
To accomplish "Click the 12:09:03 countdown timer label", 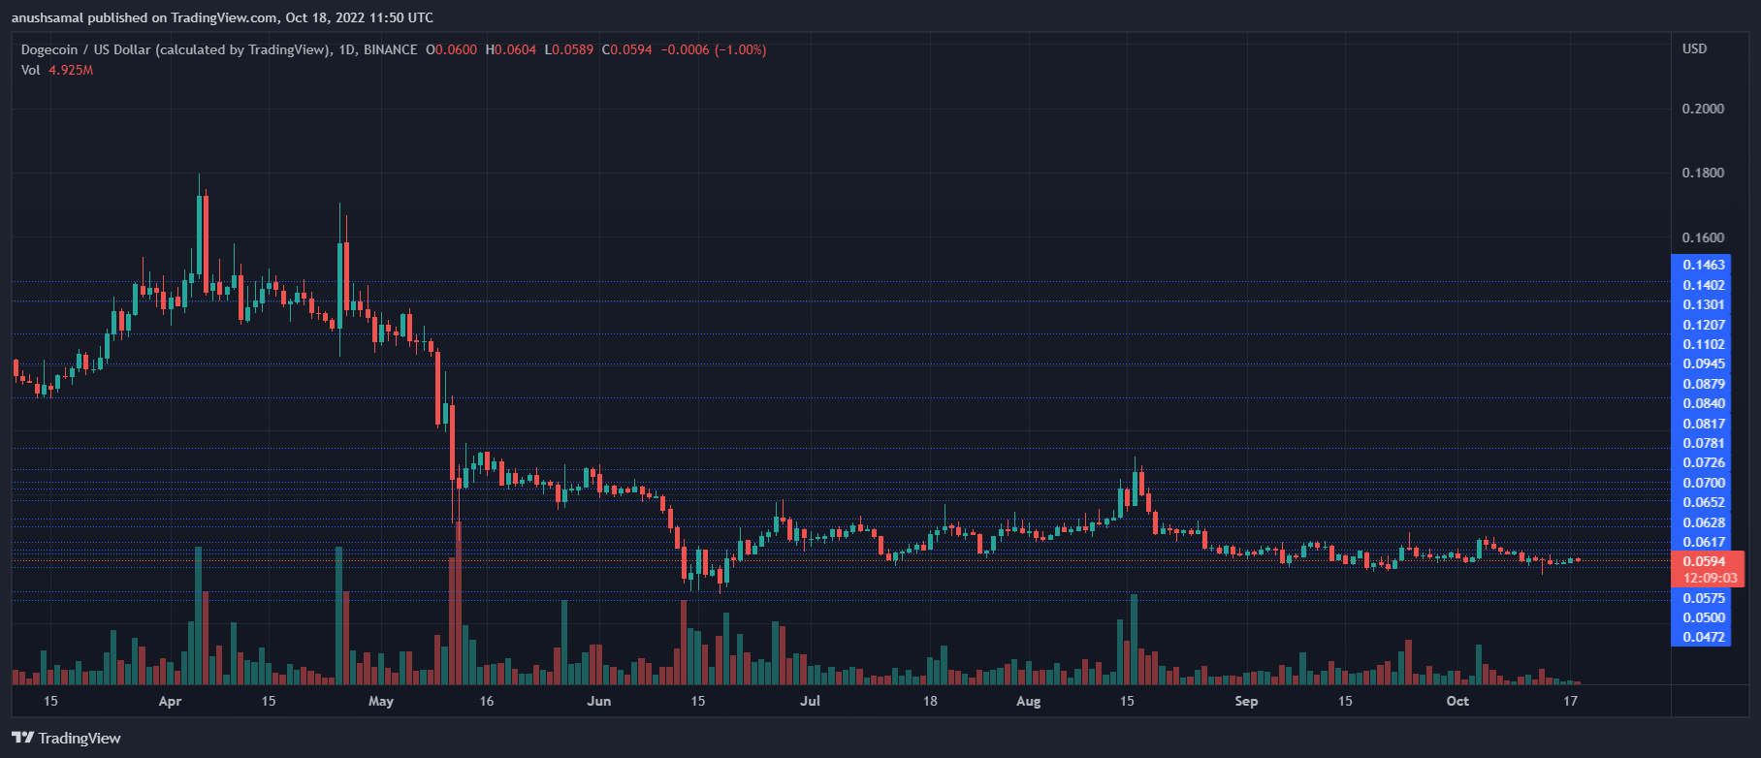I will tap(1710, 578).
